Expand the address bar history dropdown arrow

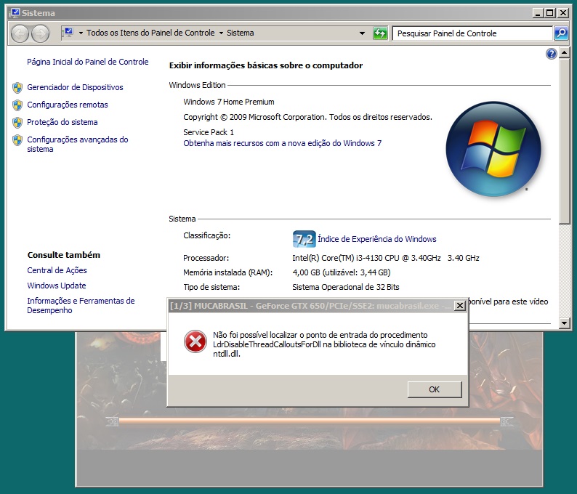tap(363, 33)
